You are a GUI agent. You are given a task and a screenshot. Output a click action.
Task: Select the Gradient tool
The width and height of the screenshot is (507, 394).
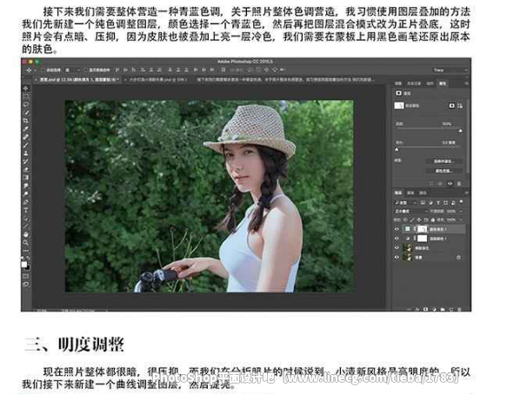[26, 178]
